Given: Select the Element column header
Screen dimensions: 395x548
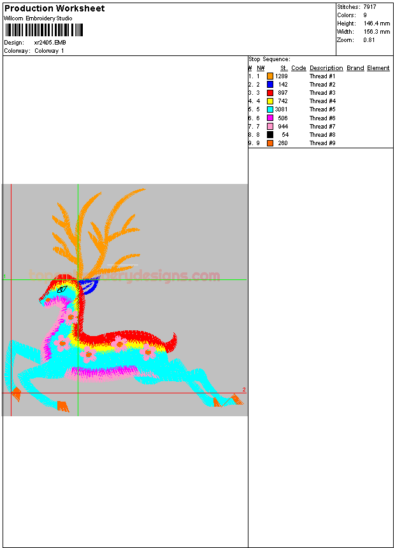Looking at the screenshot, I should (378, 68).
